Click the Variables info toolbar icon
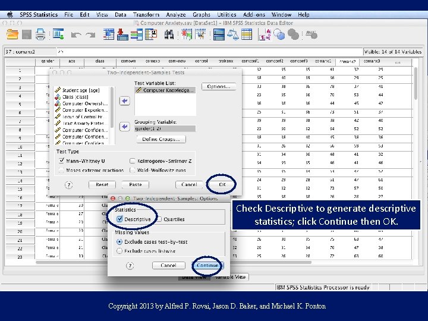This screenshot has width=428, height=321. coord(137,34)
